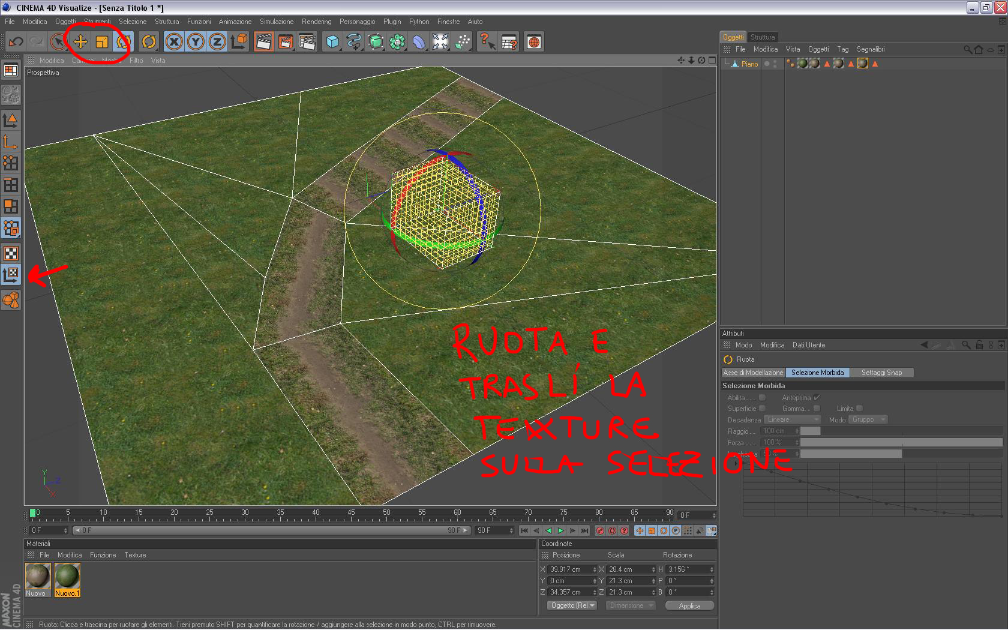1008x630 pixels.
Task: Select the point mode tool in sidebar
Action: pyautogui.click(x=11, y=163)
